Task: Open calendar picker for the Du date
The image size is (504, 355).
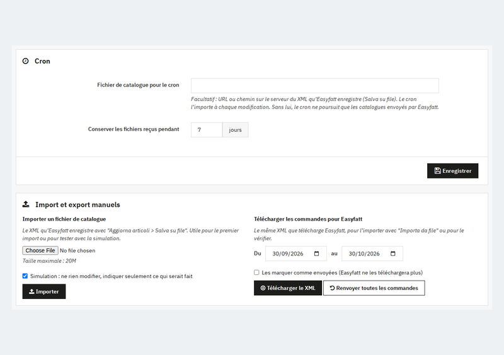Action: pos(317,253)
